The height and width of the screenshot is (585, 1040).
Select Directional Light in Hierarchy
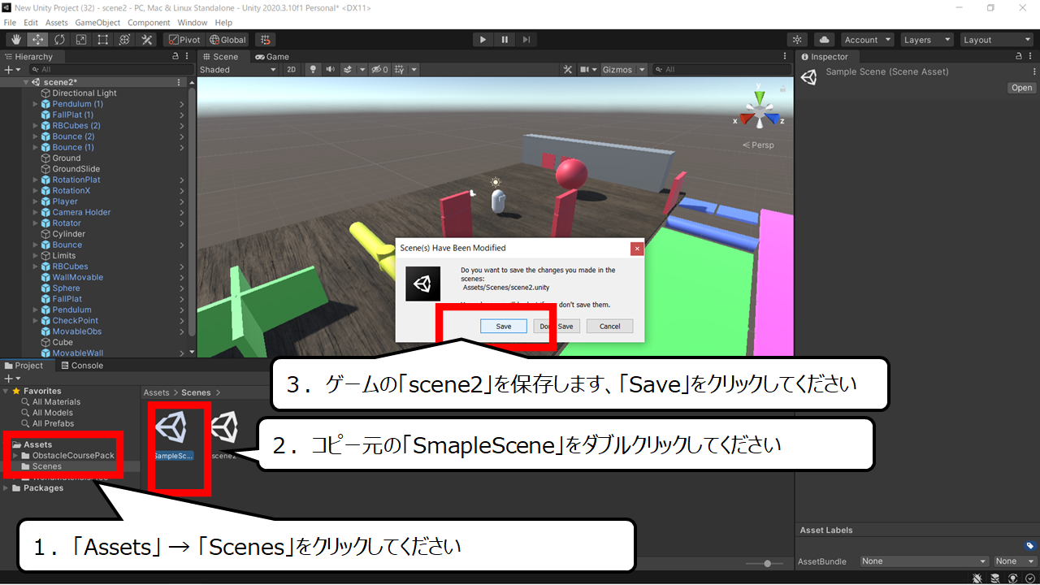click(84, 93)
